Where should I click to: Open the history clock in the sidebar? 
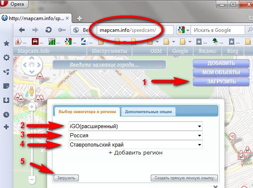tap(6, 114)
